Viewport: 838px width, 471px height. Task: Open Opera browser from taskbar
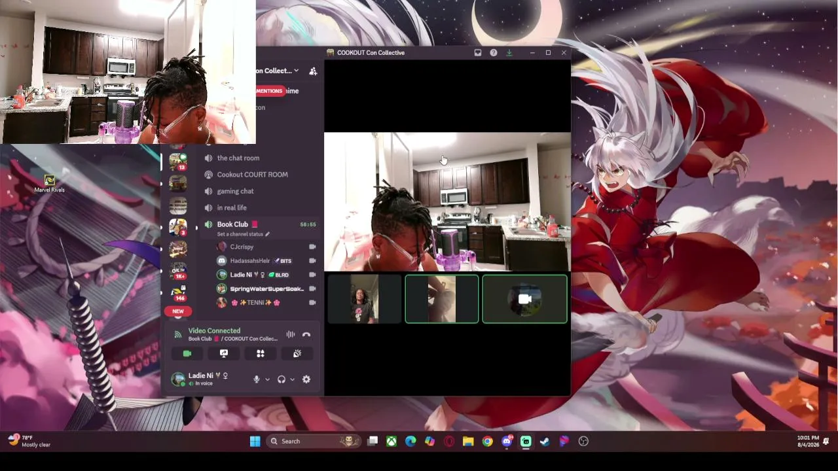[x=449, y=442]
